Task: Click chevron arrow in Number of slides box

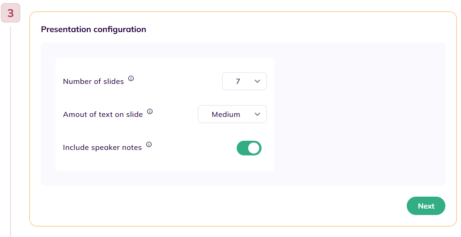Action: coord(257,81)
